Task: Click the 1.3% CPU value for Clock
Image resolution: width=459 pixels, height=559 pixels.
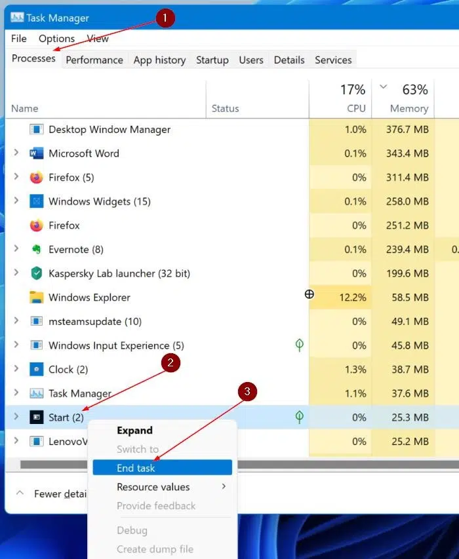Action: click(x=355, y=370)
